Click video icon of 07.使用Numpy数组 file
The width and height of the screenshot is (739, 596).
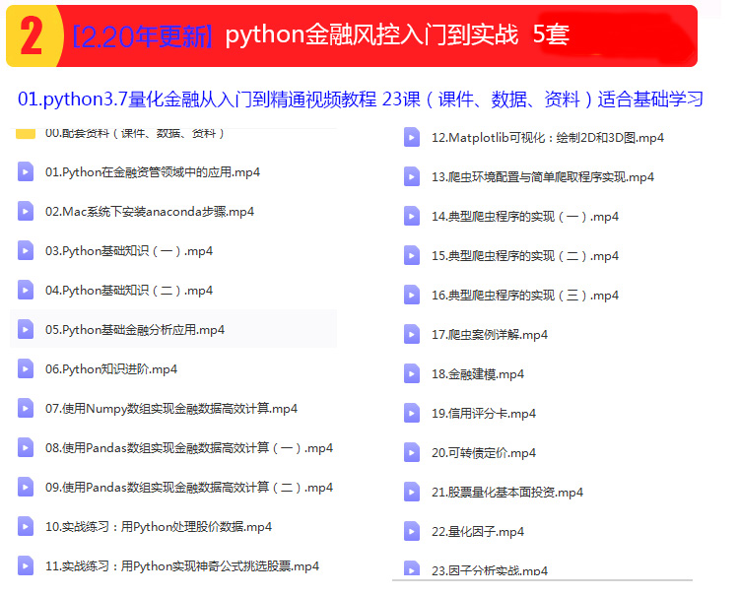26,408
